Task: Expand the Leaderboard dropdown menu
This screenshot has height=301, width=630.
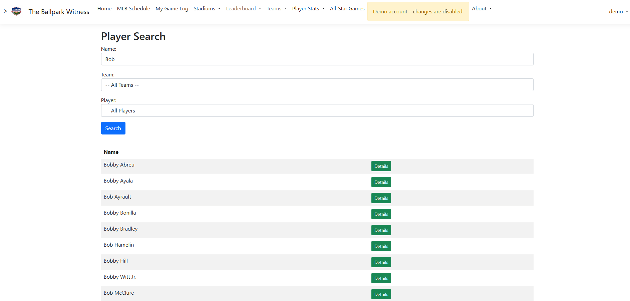Action: coord(243,9)
